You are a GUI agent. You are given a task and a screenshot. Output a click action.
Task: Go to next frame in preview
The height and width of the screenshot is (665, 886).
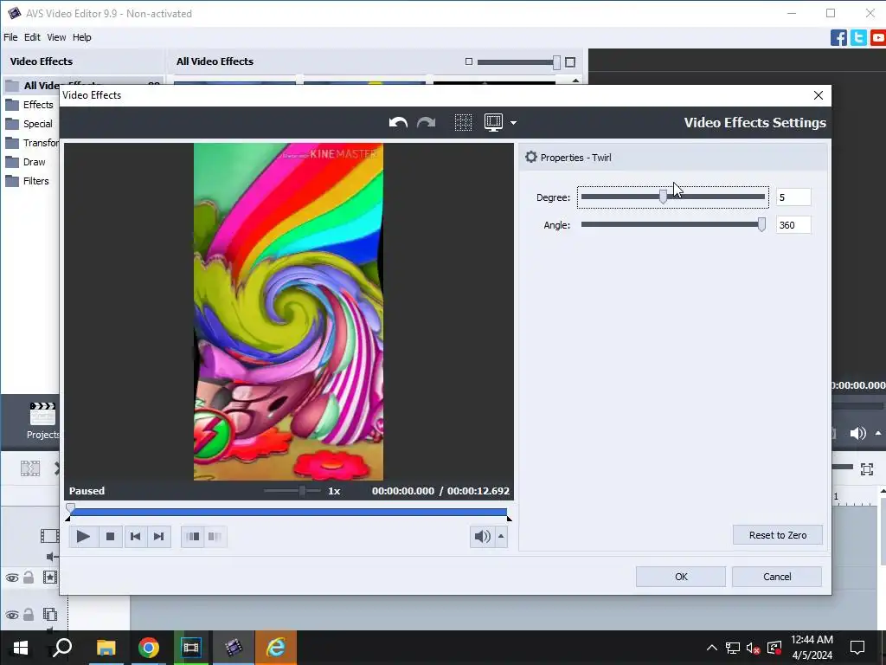click(x=159, y=537)
